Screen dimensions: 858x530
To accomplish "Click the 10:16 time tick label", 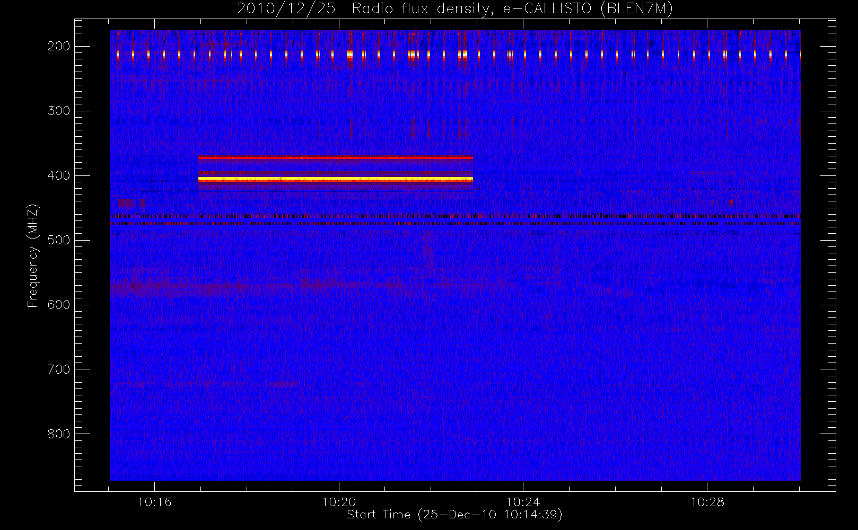I will click(155, 502).
